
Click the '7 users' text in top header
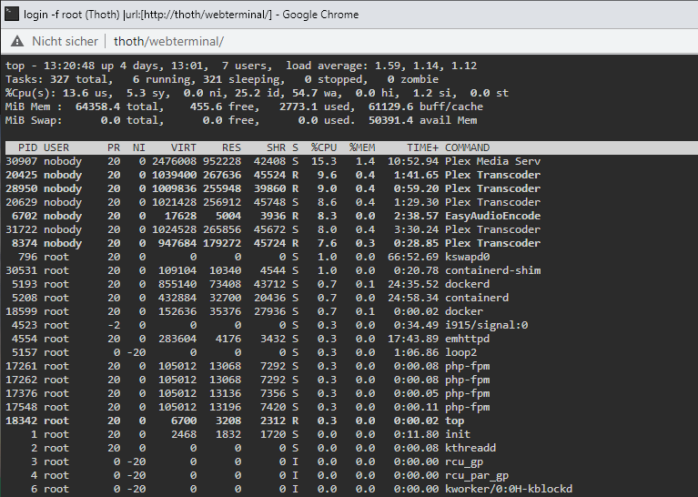[x=247, y=66]
